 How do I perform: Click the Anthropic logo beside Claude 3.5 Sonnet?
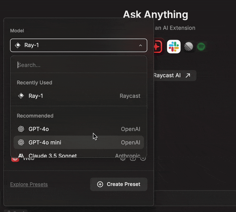click(21, 155)
